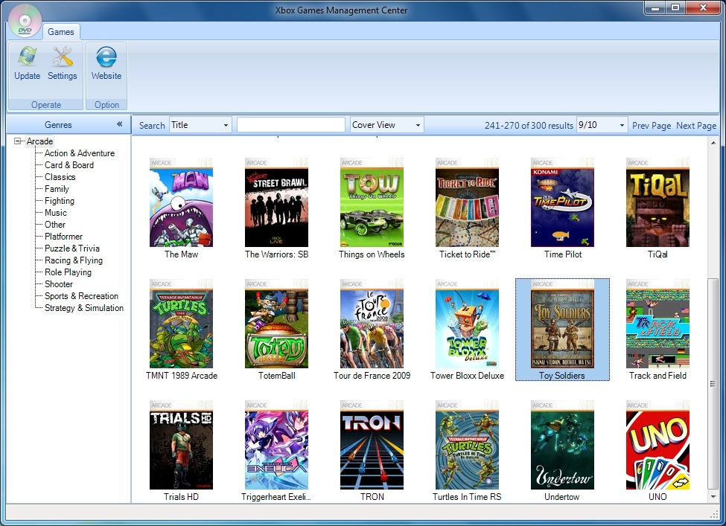This screenshot has height=526, width=726.
Task: Click the scroll up arrow in cover list
Action: [713, 143]
